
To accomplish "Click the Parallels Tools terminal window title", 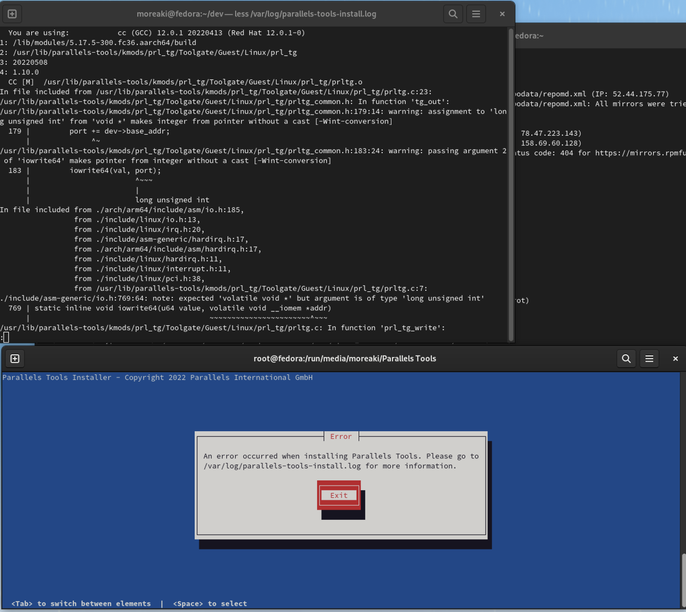I will 345,358.
